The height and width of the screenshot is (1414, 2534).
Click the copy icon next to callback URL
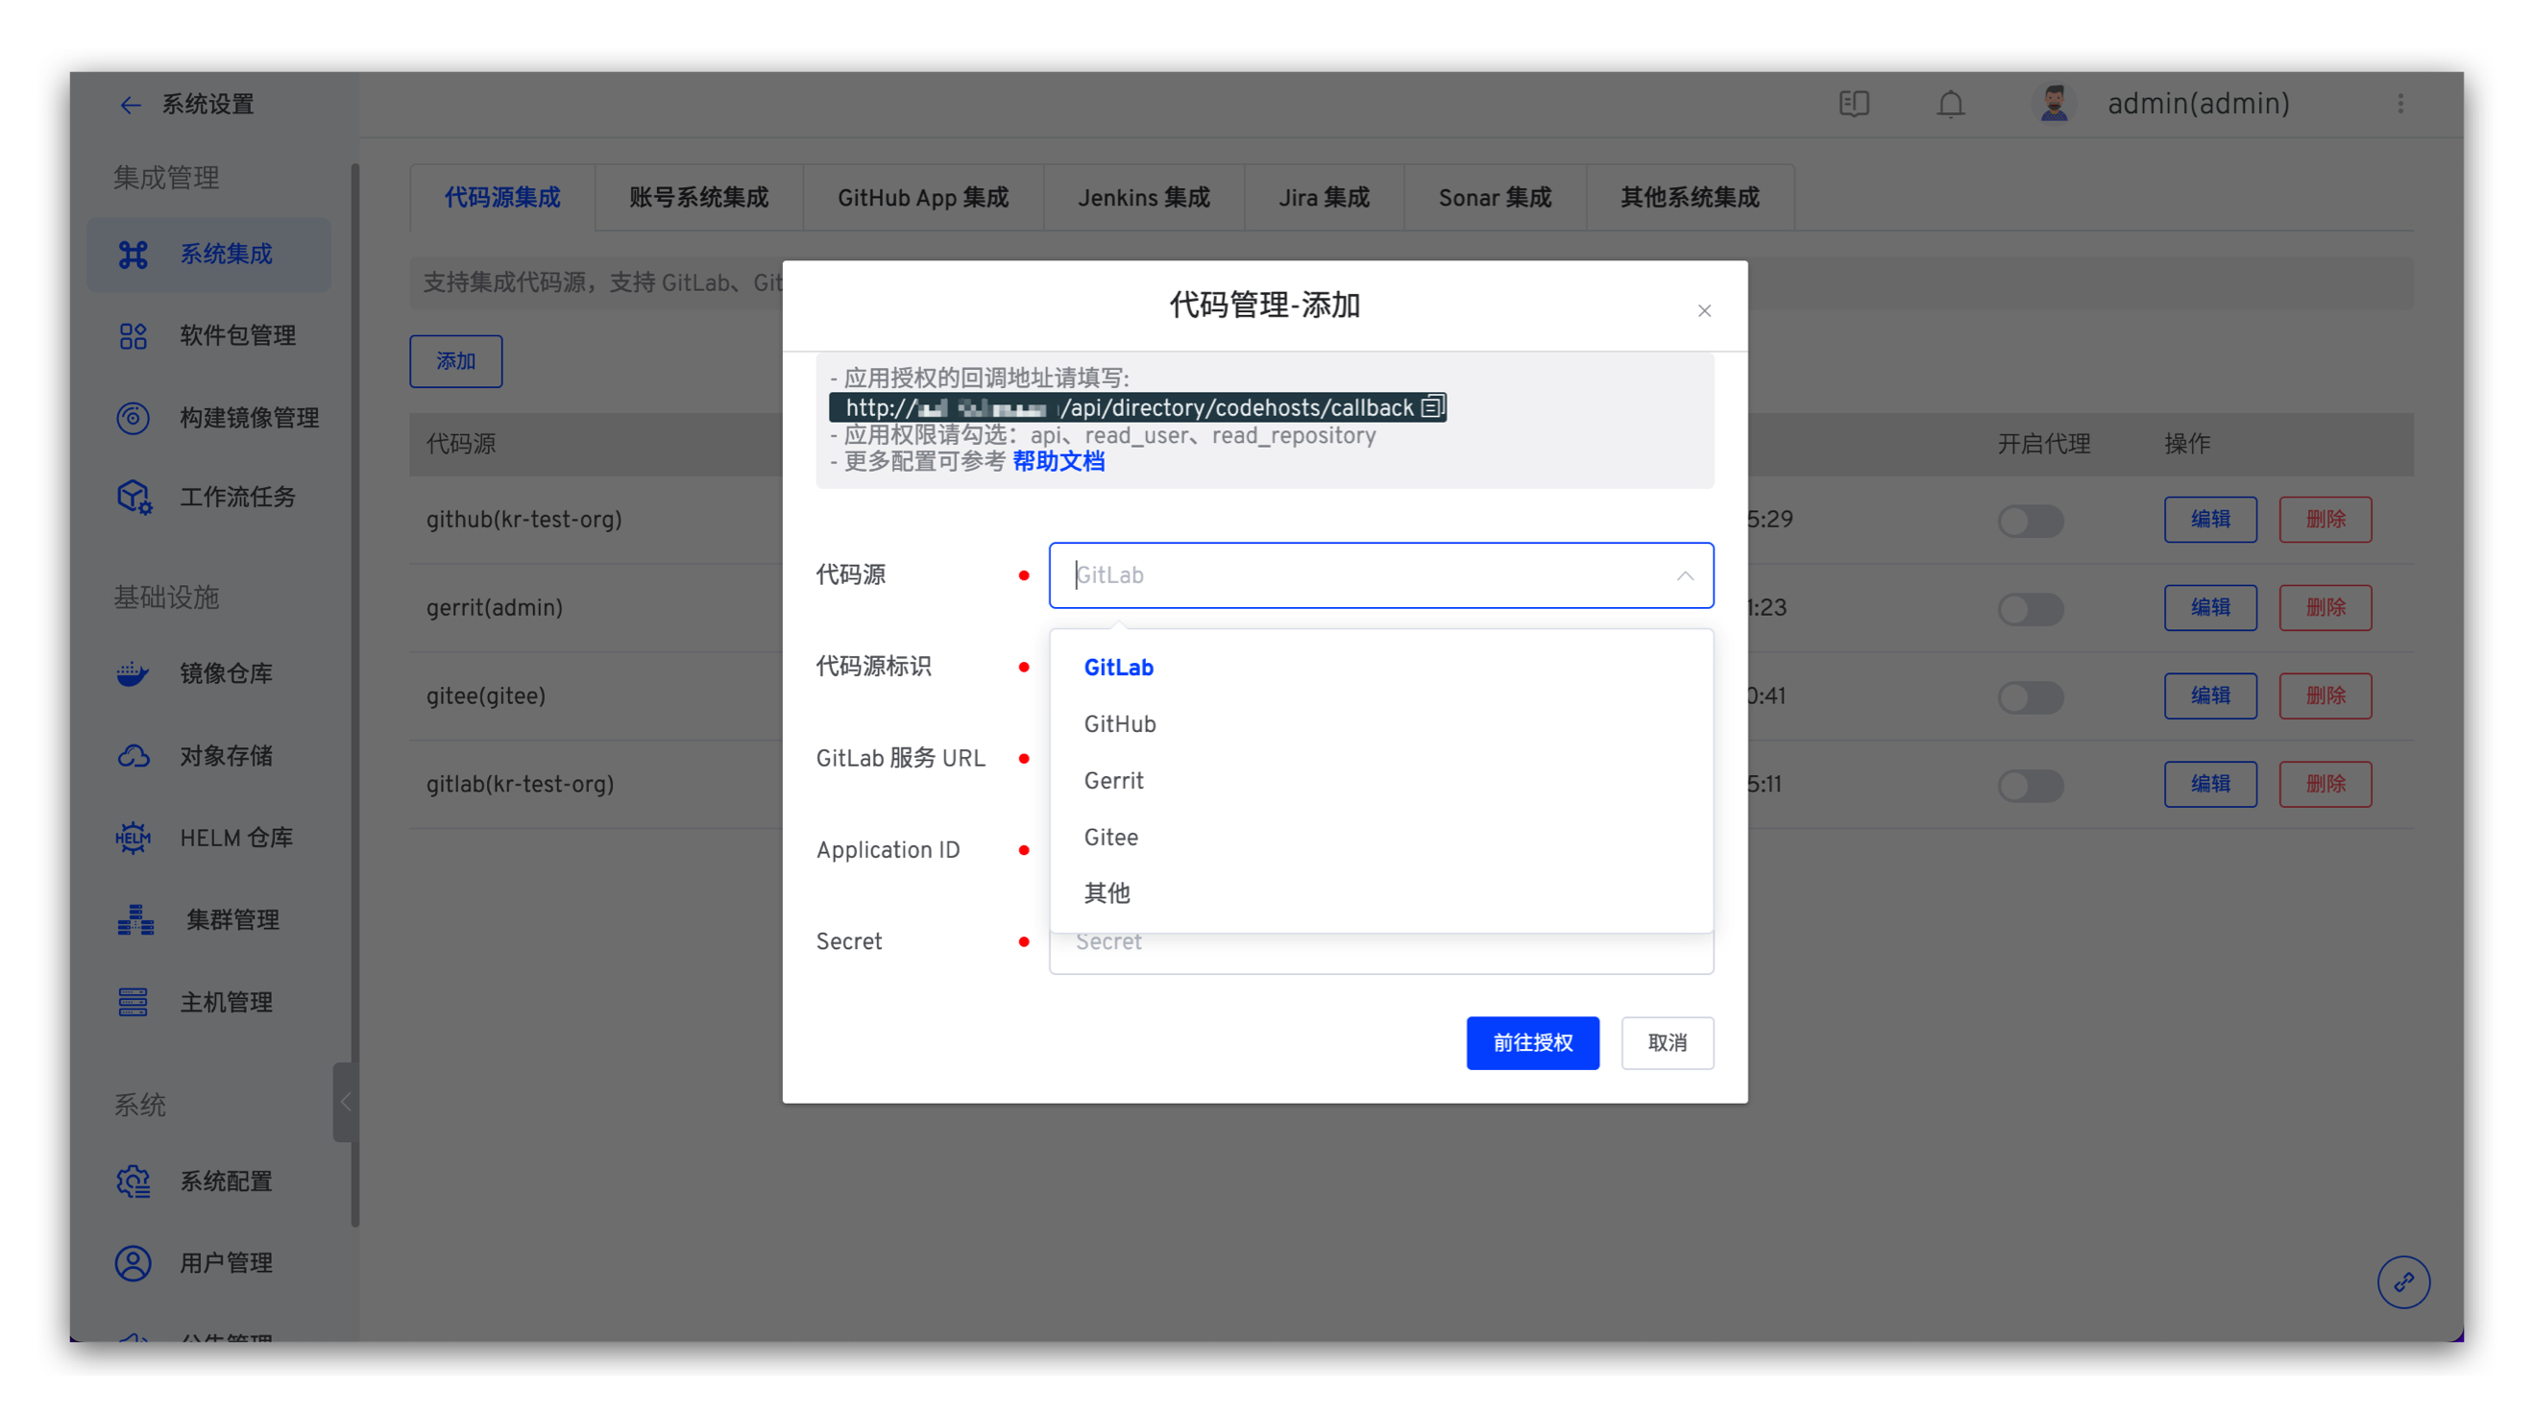click(x=1432, y=406)
